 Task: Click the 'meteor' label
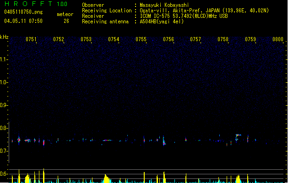(x=65, y=14)
